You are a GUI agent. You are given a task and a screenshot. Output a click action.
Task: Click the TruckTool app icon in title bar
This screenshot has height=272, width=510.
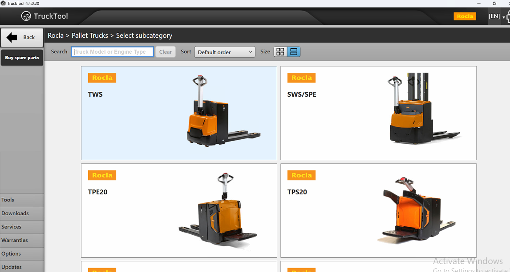[x=3, y=3]
